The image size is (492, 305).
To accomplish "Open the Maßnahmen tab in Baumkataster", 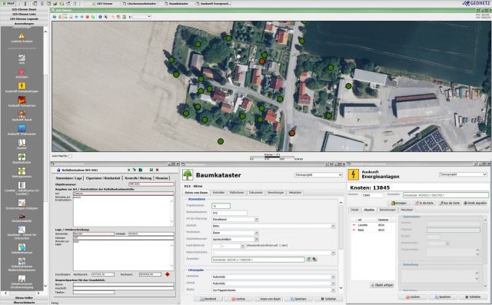I will [x=237, y=193].
